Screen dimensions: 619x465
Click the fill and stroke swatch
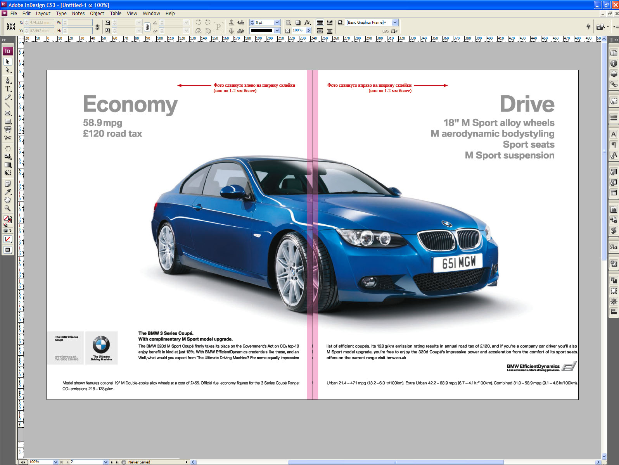click(x=7, y=220)
